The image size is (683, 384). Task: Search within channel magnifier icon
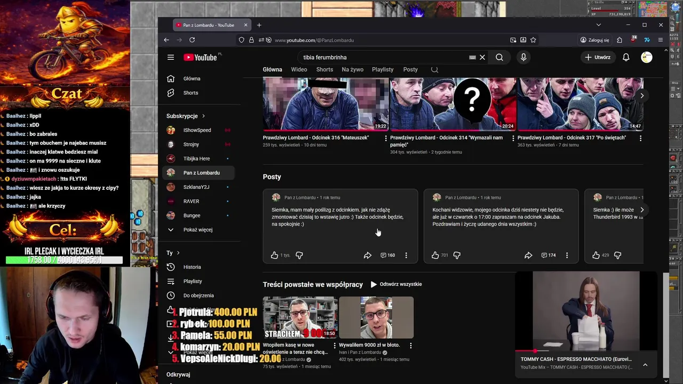coord(434,69)
